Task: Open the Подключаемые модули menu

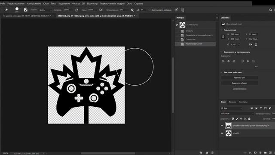Action: pyautogui.click(x=112, y=3)
